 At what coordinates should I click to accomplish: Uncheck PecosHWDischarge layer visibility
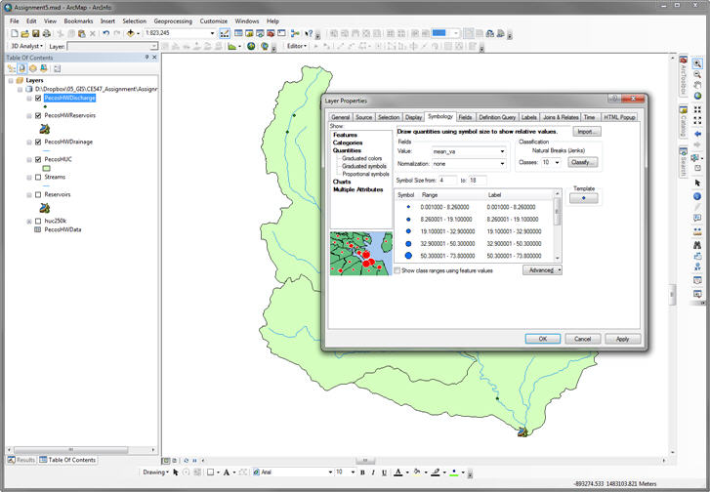pyautogui.click(x=38, y=98)
